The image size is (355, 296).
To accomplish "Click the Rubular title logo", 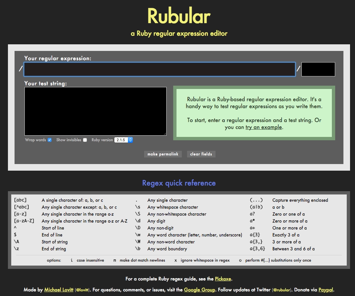I will [179, 16].
